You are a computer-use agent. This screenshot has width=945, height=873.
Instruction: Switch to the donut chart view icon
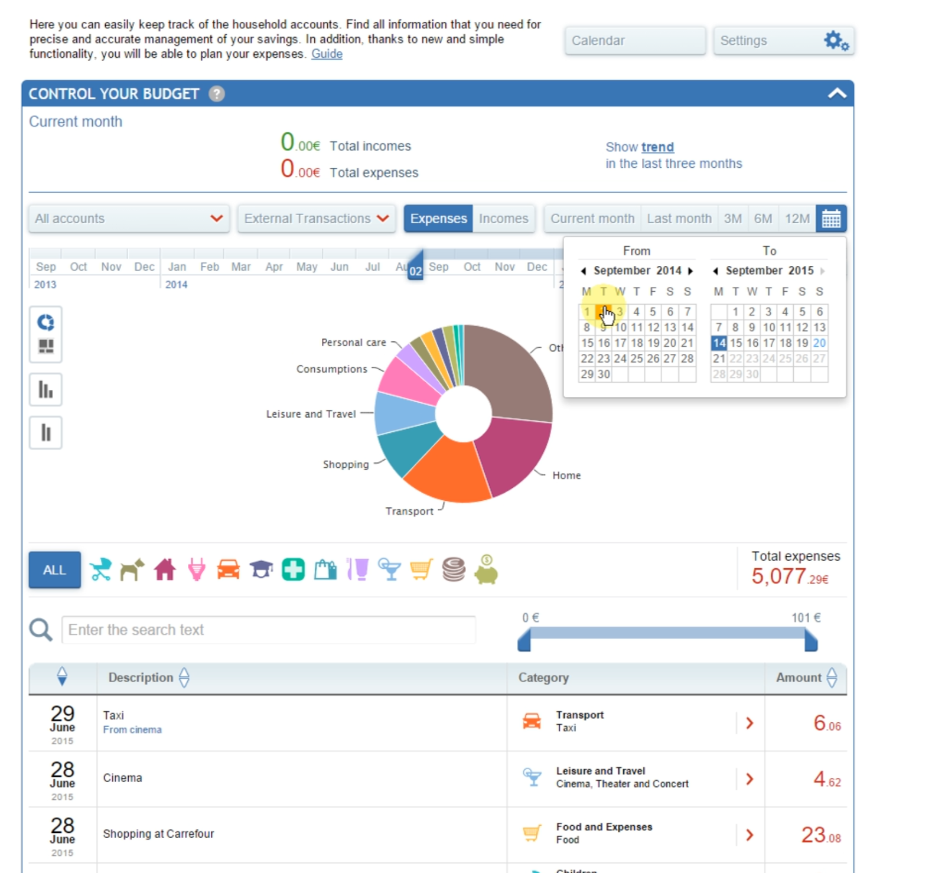[45, 322]
